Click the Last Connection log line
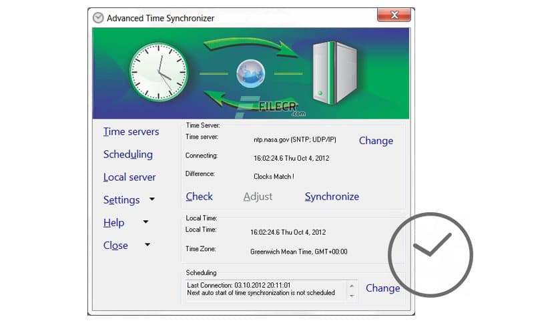Screen dimensions: 558x323 pos(238,285)
